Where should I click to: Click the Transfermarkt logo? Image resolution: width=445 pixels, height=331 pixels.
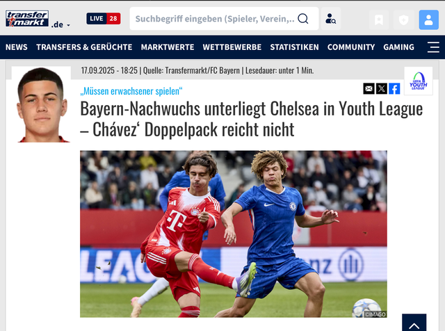27,19
